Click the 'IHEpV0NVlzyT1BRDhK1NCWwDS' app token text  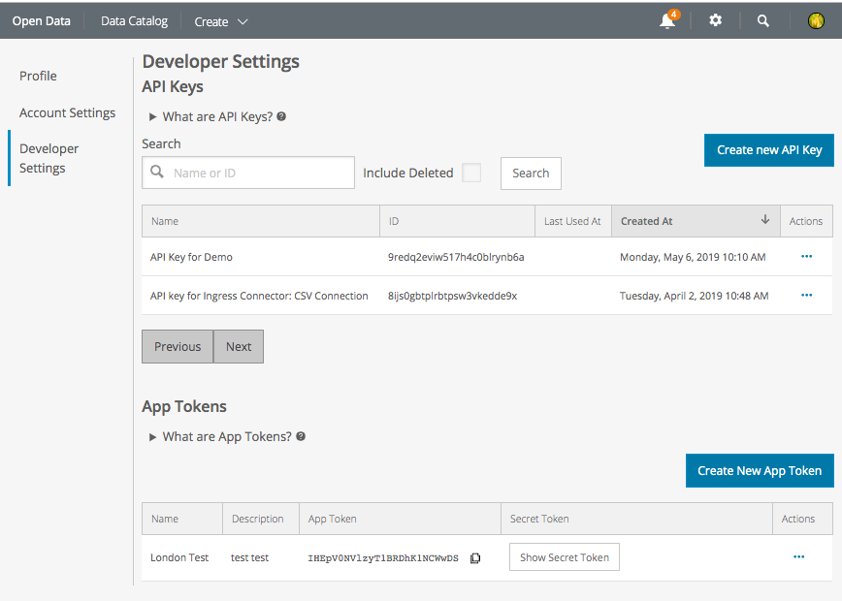tap(383, 558)
